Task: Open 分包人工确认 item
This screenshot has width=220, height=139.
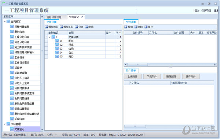Action: 22,78
